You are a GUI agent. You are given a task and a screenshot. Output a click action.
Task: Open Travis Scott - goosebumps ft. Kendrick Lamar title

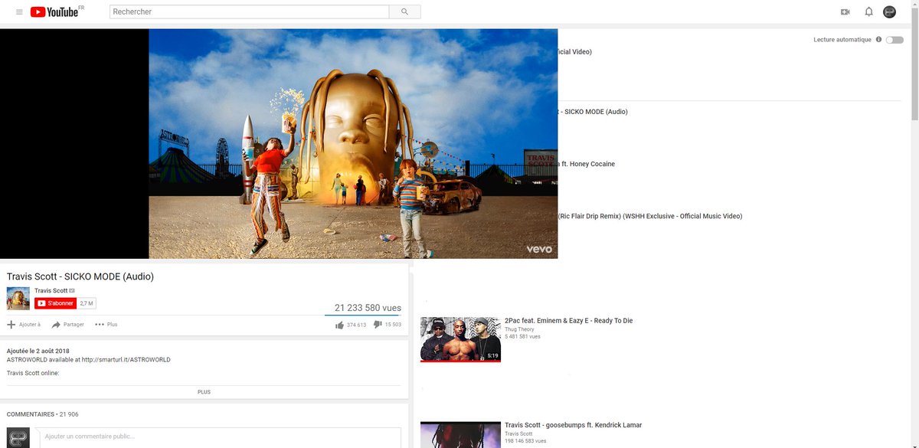(573, 425)
